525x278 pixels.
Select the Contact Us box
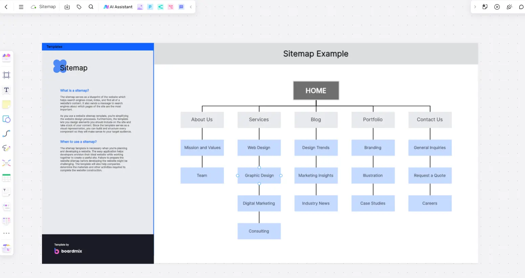tap(430, 120)
